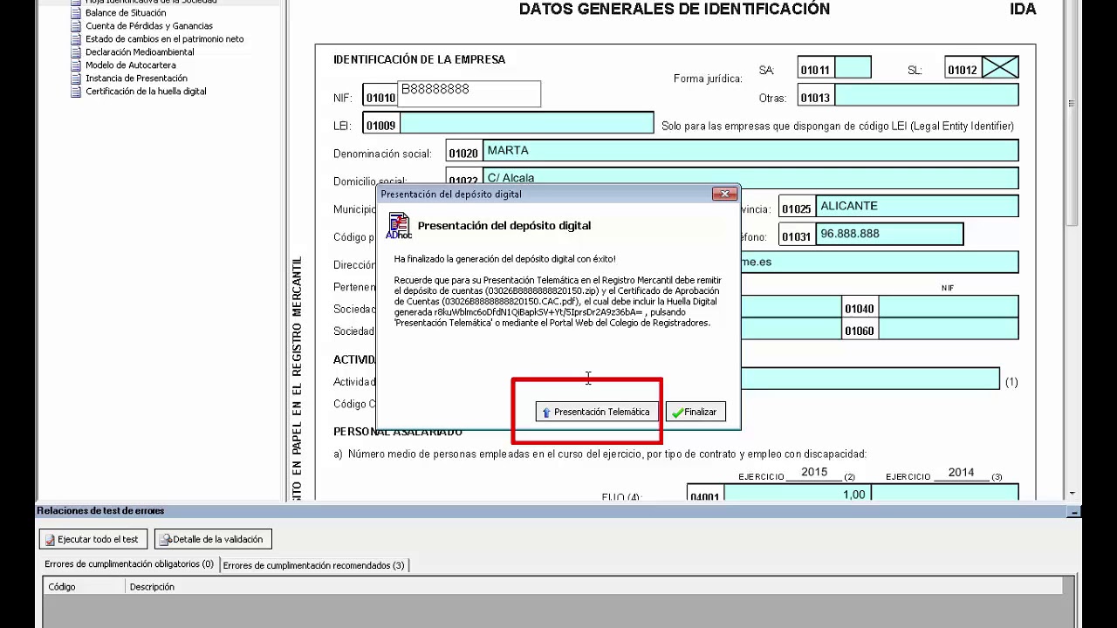
Task: Click the Provincia field ALICANTE
Action: coord(916,206)
